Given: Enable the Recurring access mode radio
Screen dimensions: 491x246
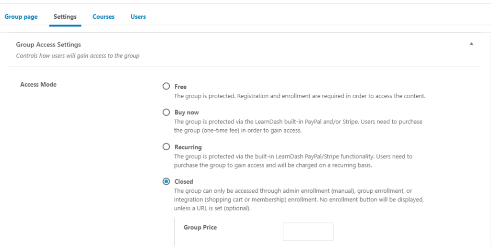Looking at the screenshot, I should pos(166,146).
